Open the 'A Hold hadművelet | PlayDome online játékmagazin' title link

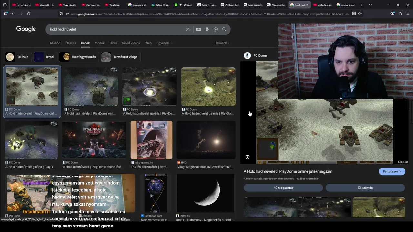click(288, 171)
